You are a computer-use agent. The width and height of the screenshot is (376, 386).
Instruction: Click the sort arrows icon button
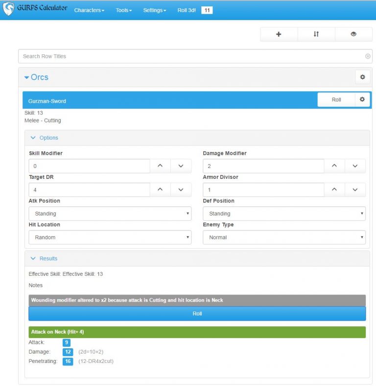point(316,34)
